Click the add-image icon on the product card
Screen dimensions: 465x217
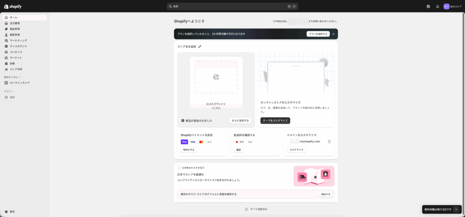coord(216,77)
